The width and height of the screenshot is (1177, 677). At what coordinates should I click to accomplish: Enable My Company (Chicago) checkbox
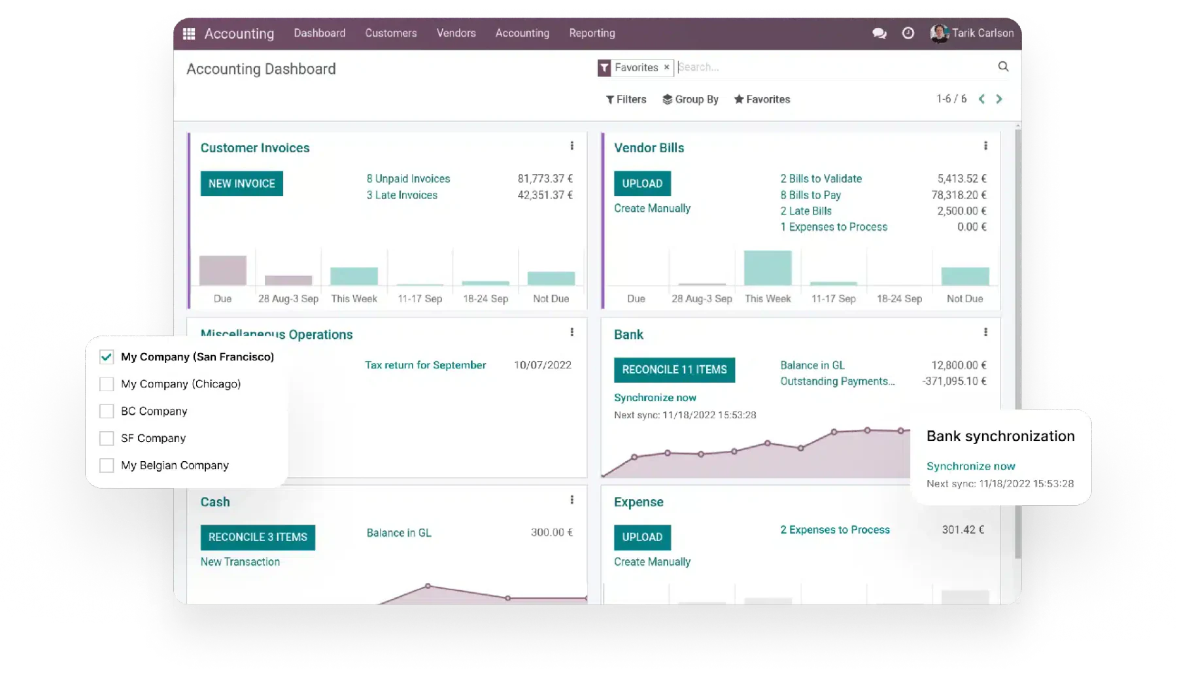pyautogui.click(x=107, y=384)
